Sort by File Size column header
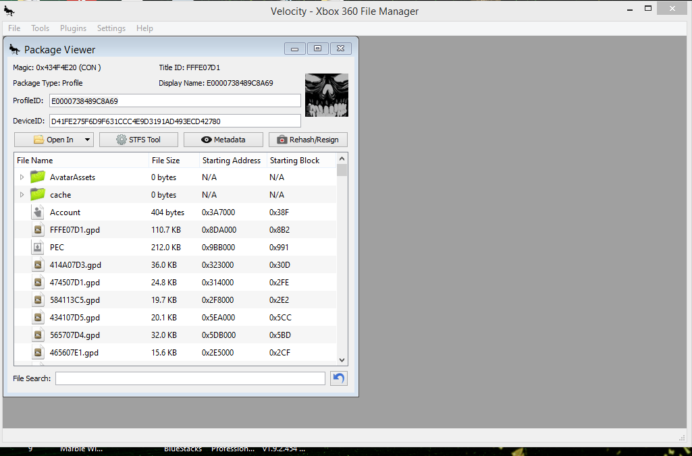Screen dimensions: 692x456 pyautogui.click(x=174, y=161)
